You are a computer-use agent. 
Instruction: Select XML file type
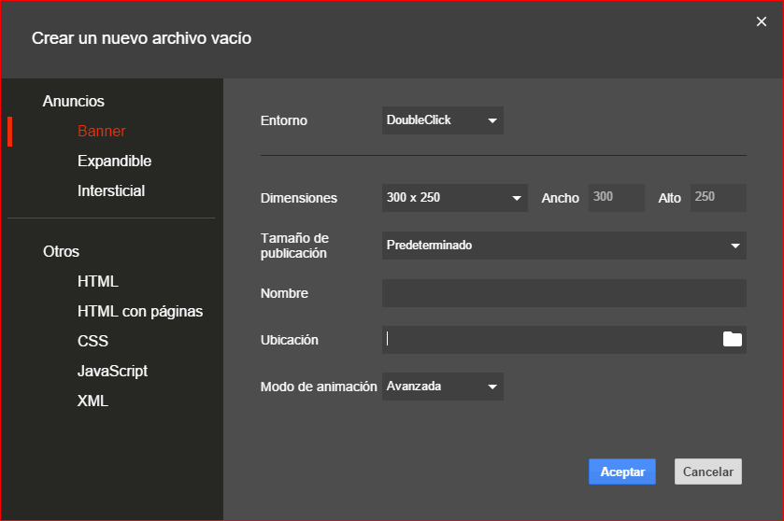pyautogui.click(x=93, y=401)
